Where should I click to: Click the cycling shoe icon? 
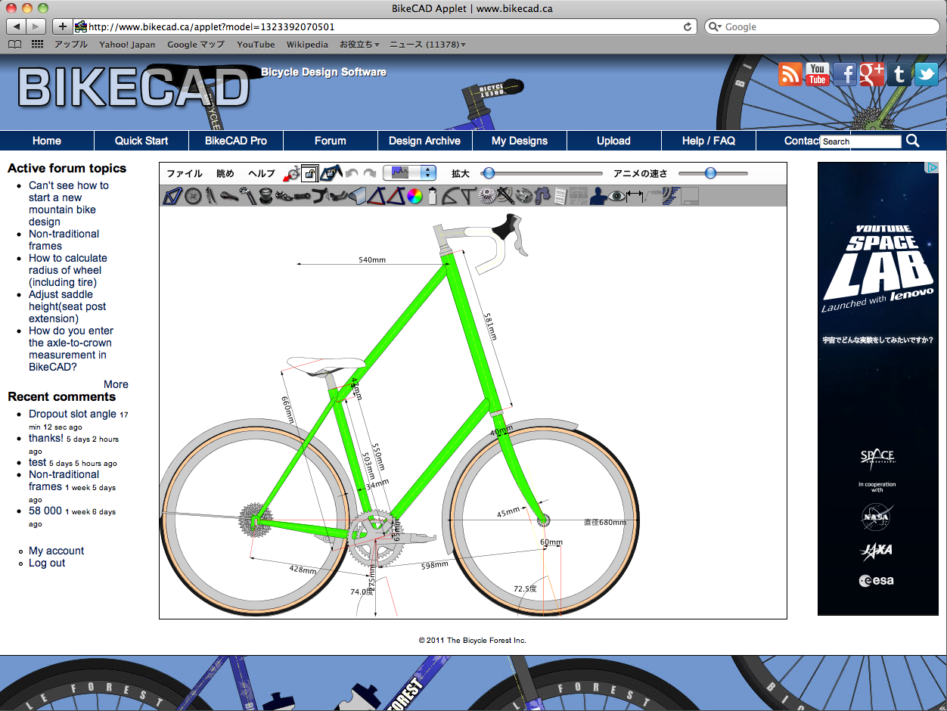(x=283, y=196)
